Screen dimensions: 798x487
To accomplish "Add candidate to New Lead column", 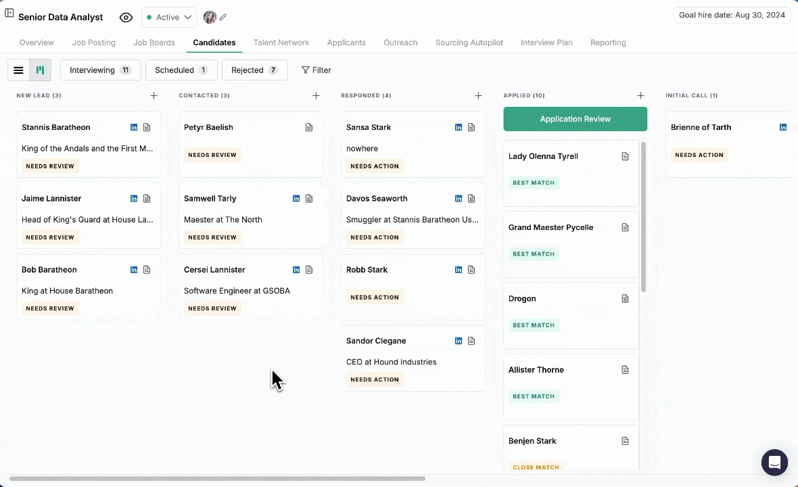I will (x=154, y=96).
